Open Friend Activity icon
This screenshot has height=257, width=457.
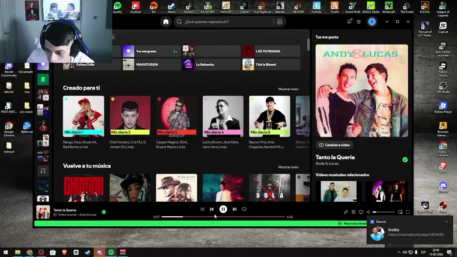[358, 22]
